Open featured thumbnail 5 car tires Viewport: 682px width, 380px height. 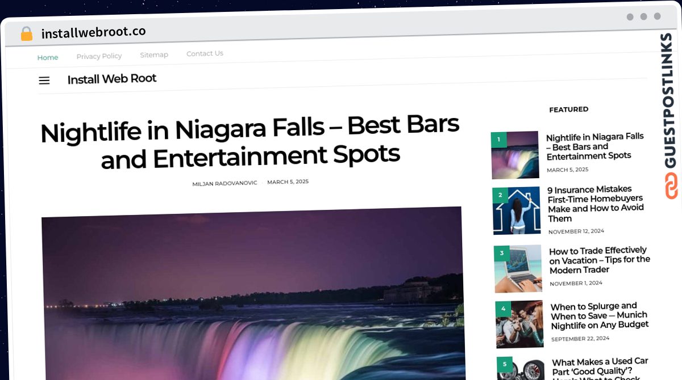(x=521, y=369)
